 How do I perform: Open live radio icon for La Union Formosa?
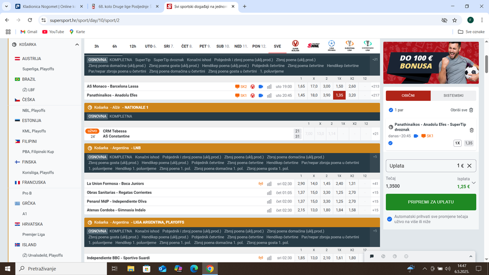point(261,184)
